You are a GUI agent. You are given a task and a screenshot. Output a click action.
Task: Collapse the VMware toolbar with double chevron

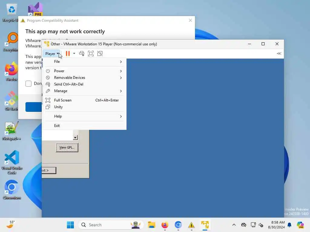279,53
